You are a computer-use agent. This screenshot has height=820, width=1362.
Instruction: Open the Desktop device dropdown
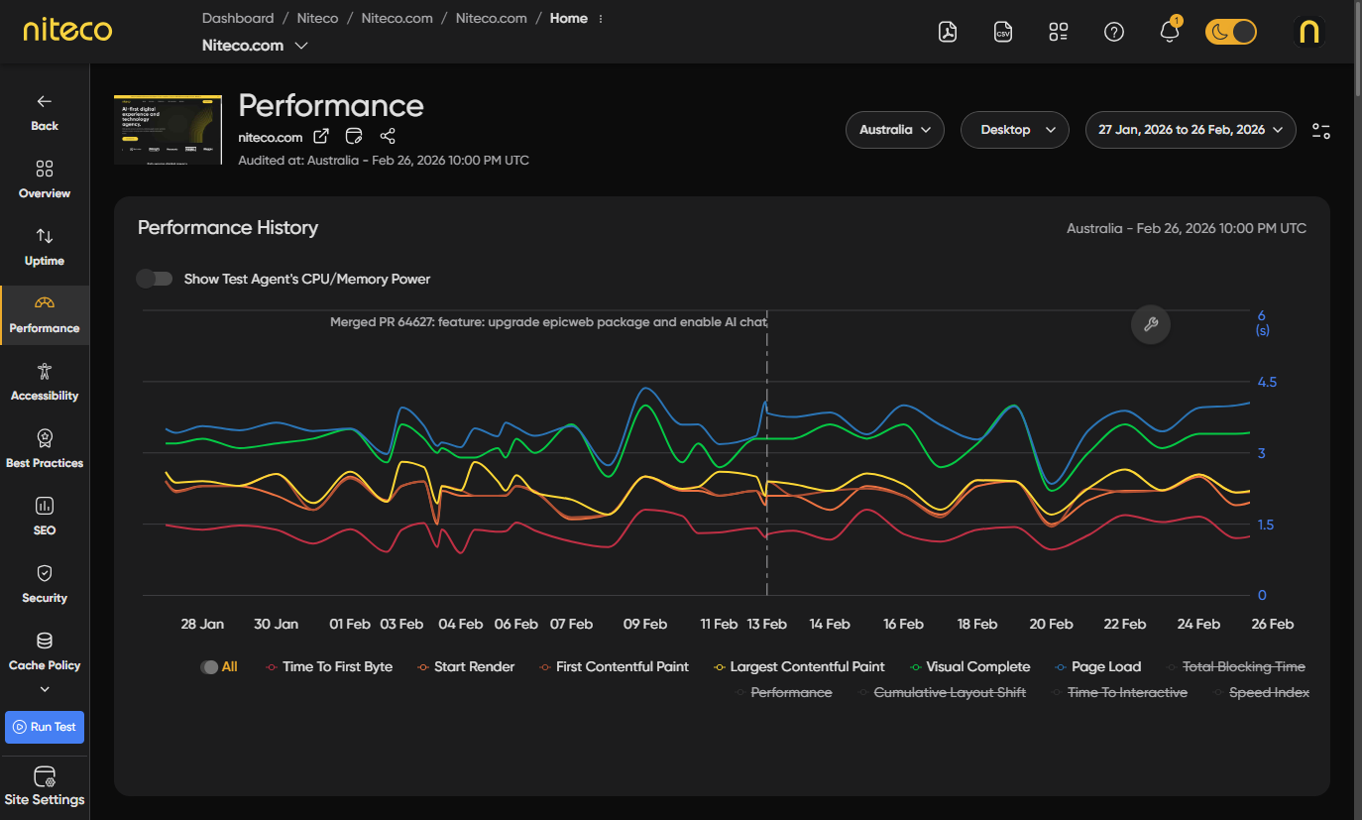1015,130
